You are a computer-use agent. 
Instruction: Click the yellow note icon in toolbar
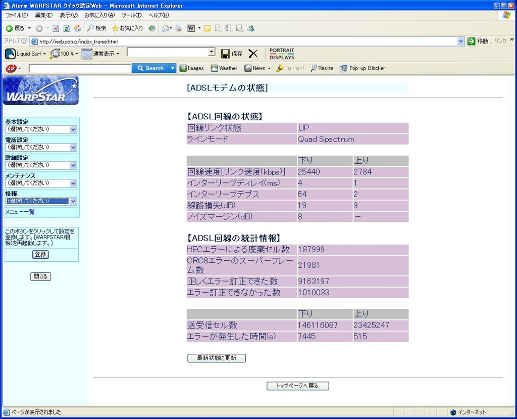coord(208,28)
